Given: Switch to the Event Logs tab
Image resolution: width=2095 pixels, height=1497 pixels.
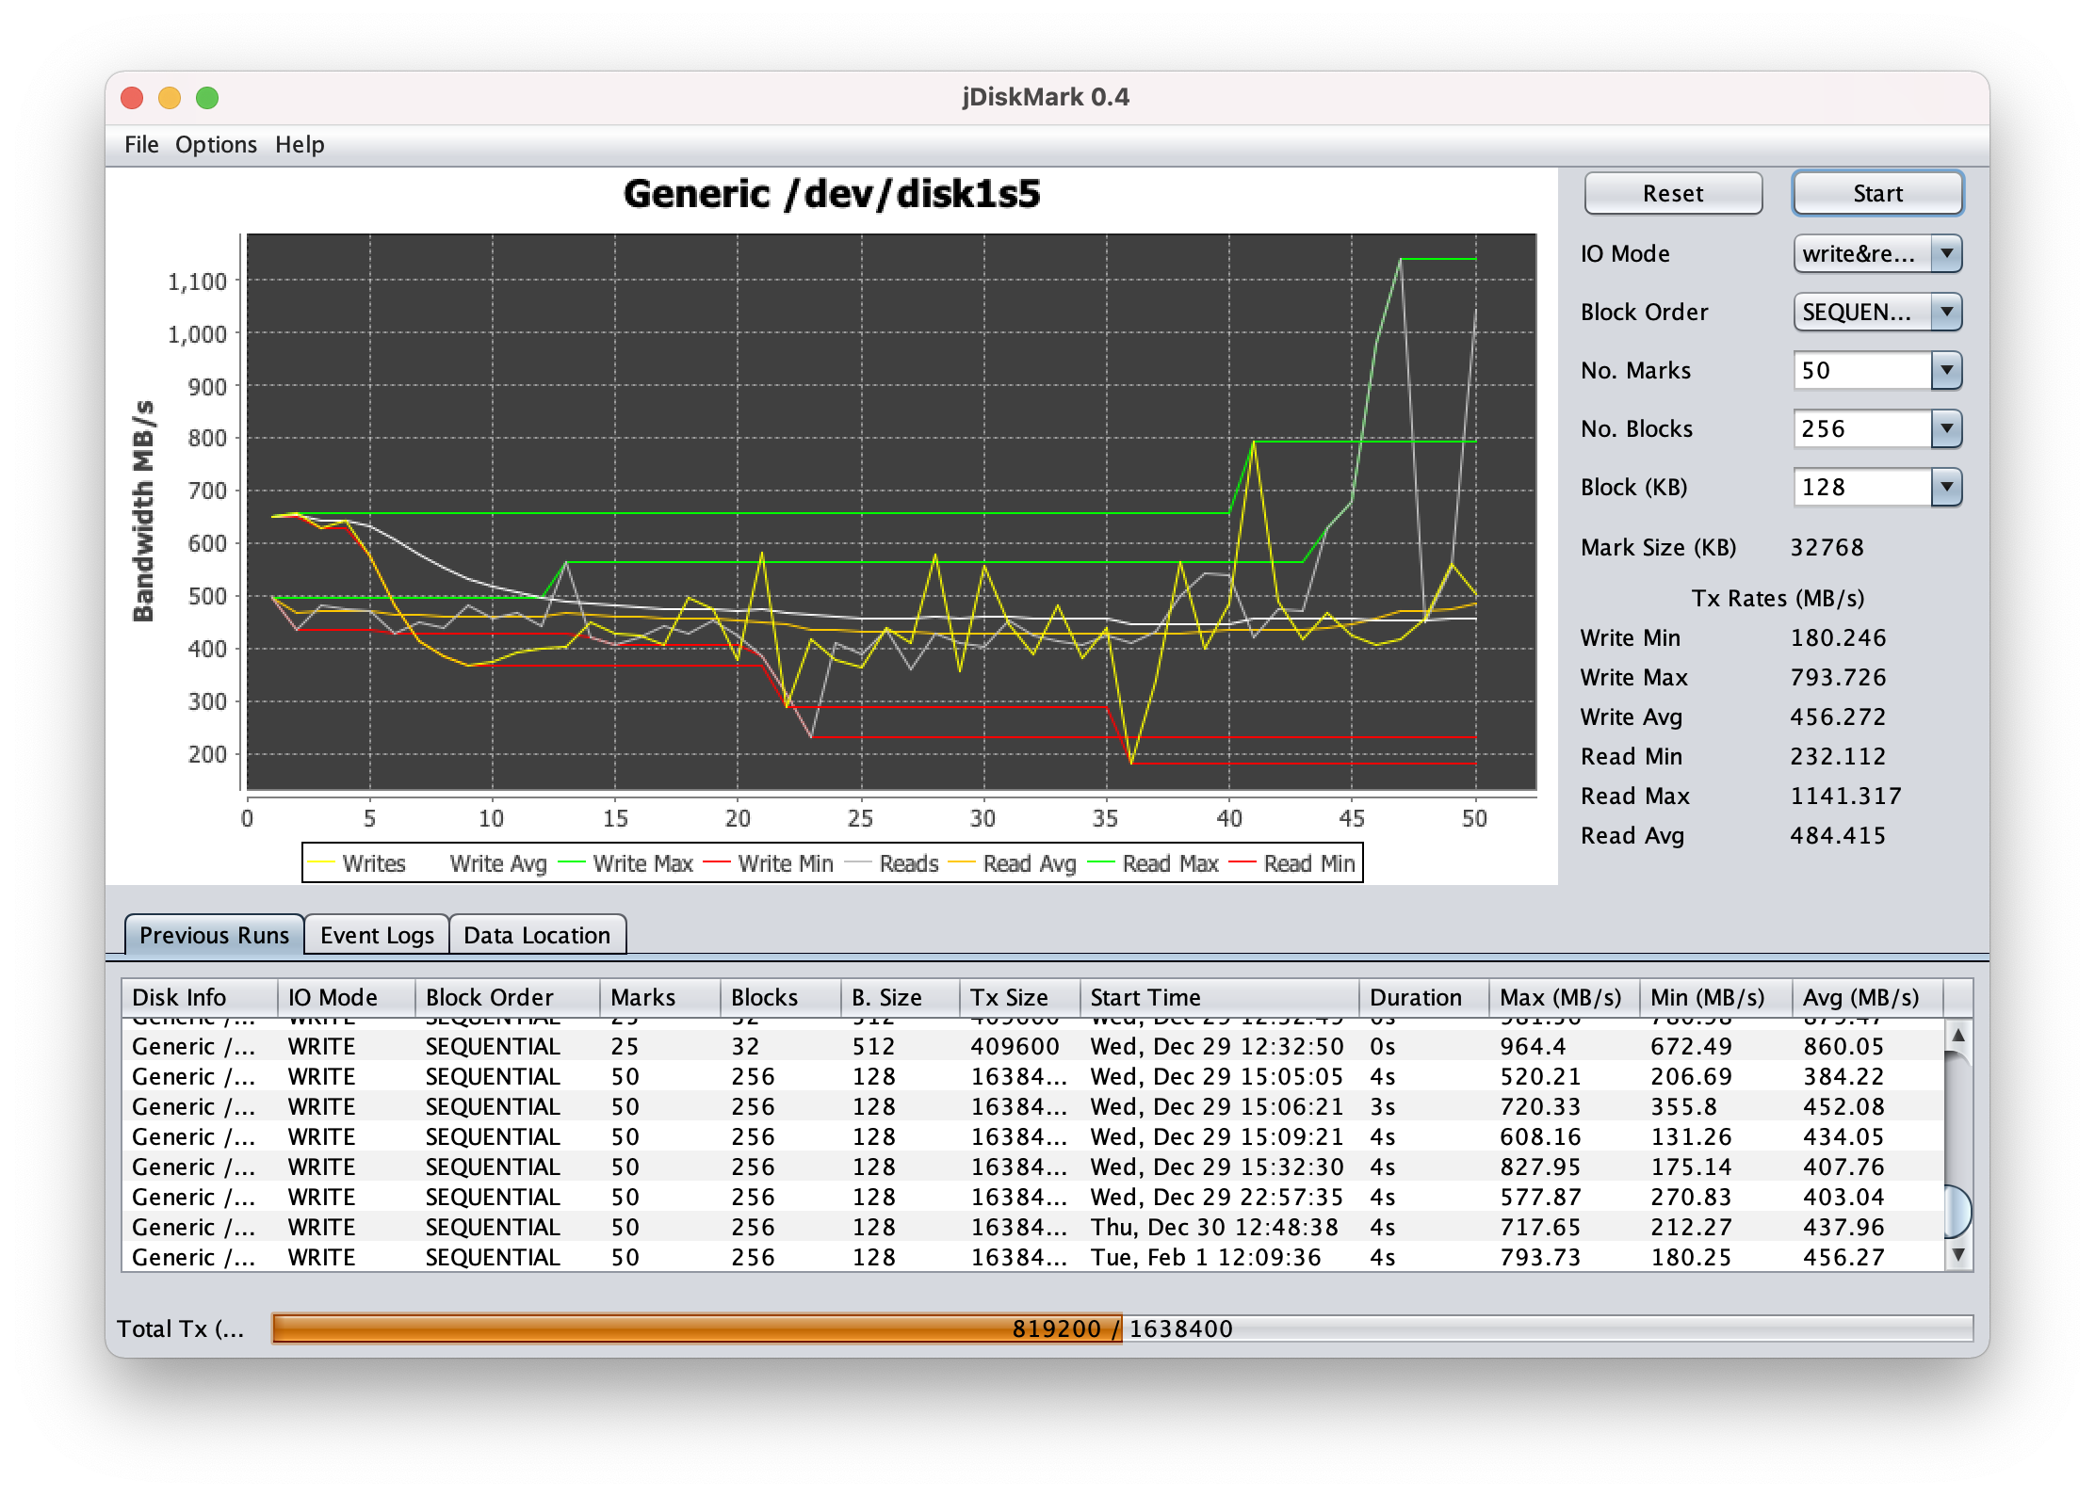Looking at the screenshot, I should pyautogui.click(x=377, y=935).
